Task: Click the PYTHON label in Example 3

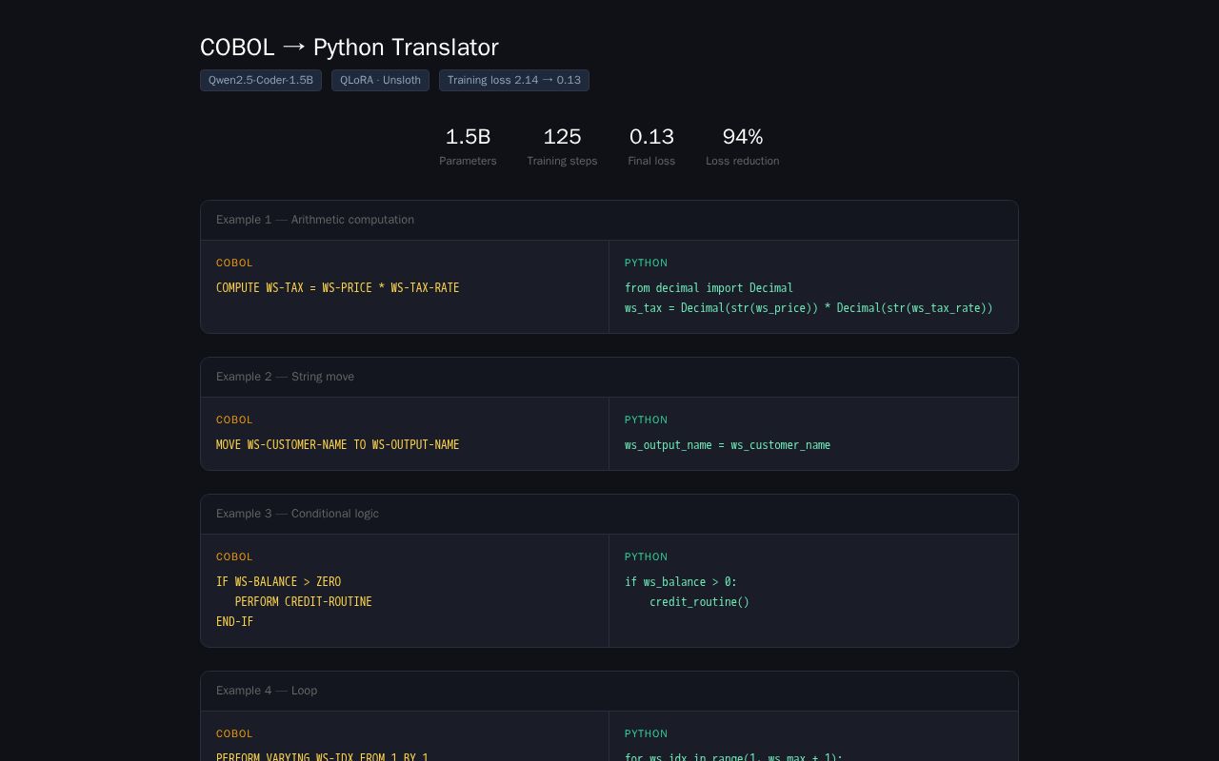Action: point(646,556)
